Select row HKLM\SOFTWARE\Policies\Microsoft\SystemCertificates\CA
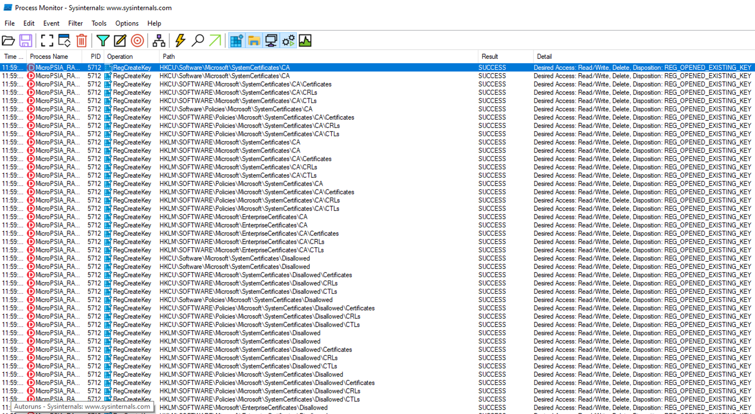Screen dimensions: 755x414 [x=377, y=184]
